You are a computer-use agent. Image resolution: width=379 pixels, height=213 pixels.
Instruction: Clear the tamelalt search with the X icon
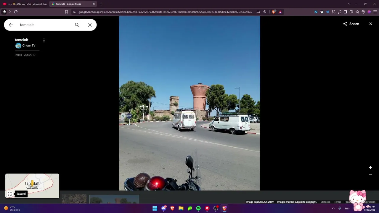pyautogui.click(x=90, y=25)
